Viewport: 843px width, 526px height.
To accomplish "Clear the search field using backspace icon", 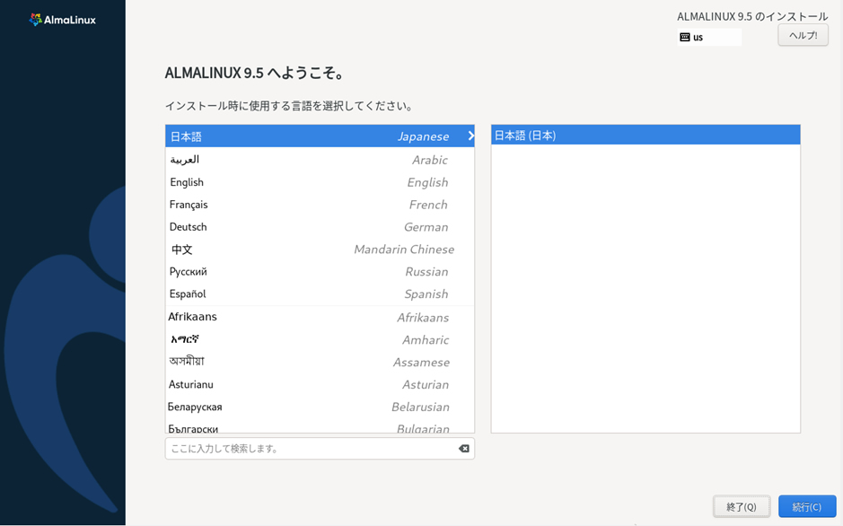I will (463, 447).
